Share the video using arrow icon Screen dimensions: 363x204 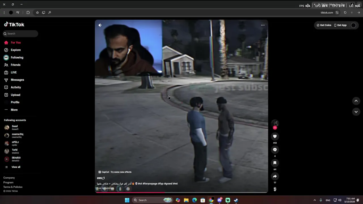click(x=275, y=176)
